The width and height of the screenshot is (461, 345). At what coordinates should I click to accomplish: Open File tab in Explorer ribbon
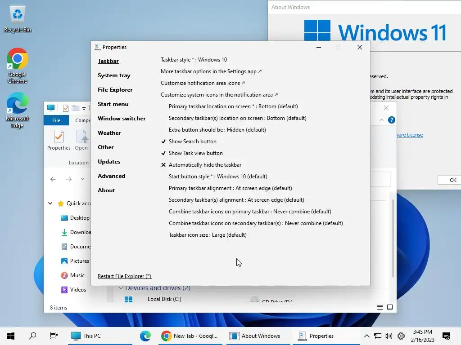(56, 120)
